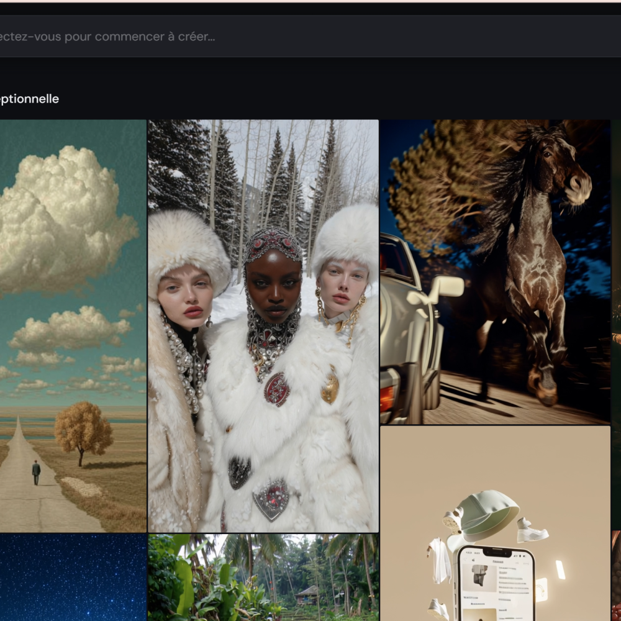Image resolution: width=621 pixels, height=621 pixels.
Task: Click the smartphone screen in product image
Action: pyautogui.click(x=495, y=587)
